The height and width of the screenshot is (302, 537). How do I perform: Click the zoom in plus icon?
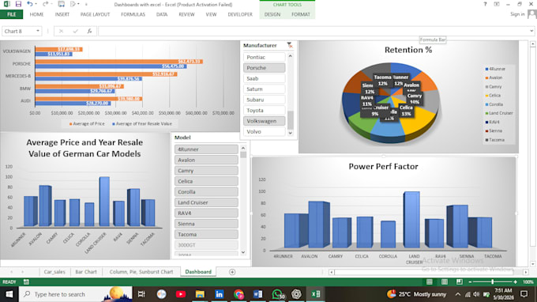click(x=515, y=281)
